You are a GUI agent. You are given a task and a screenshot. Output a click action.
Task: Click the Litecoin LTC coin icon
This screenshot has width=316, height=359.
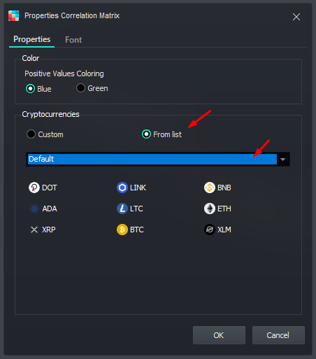pyautogui.click(x=122, y=209)
